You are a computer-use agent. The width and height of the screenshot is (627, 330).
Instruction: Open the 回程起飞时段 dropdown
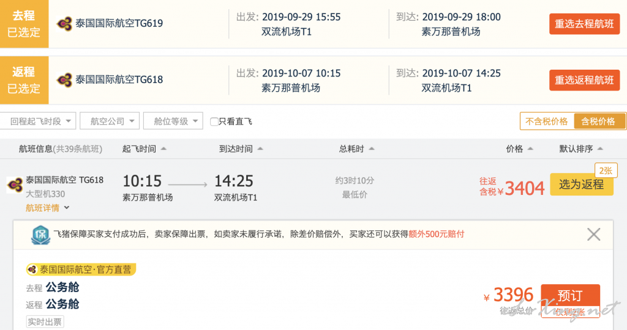pos(38,121)
